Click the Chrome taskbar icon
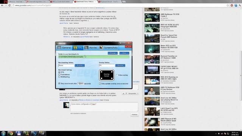 tap(11, 133)
